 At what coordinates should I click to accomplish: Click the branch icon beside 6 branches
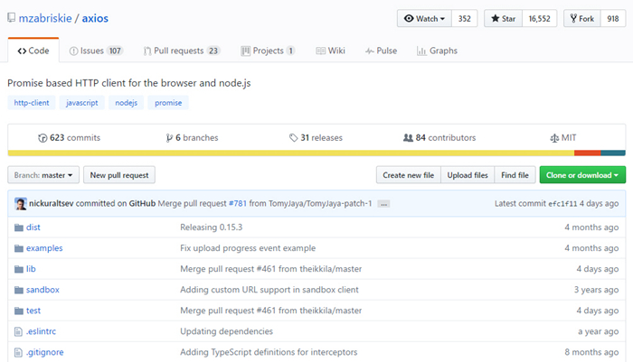coord(169,138)
